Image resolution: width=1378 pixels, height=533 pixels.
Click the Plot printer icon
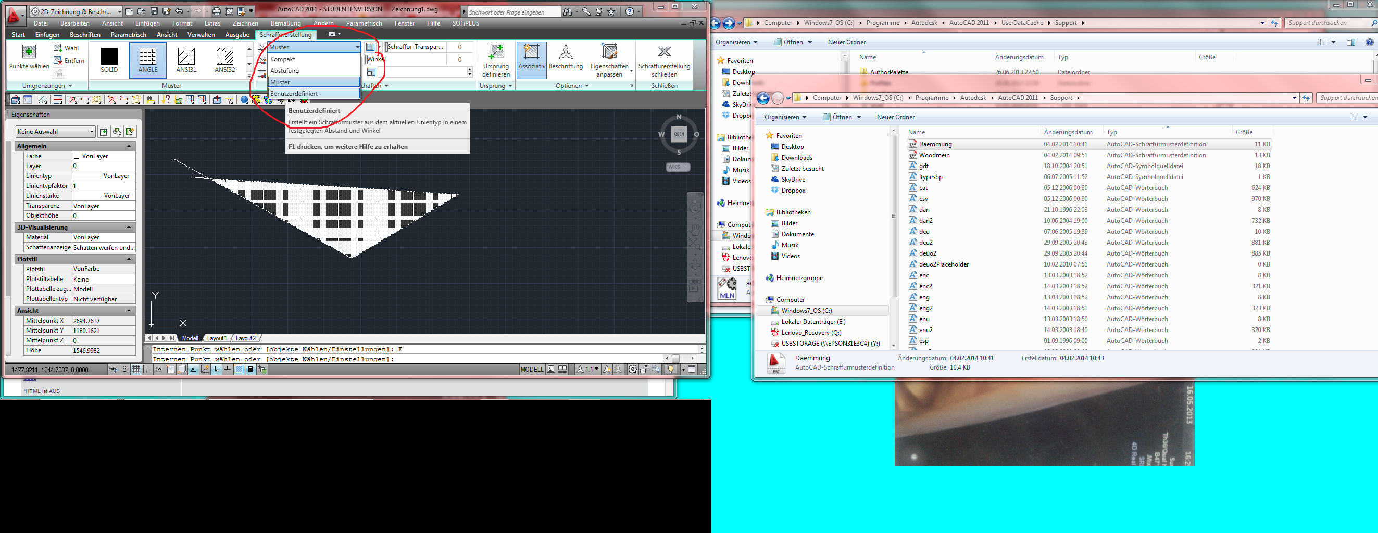pyautogui.click(x=216, y=11)
